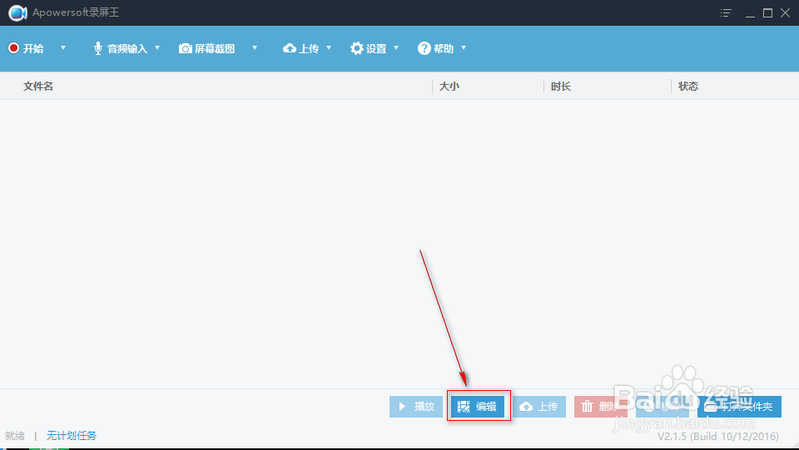Sort by the 状态 column header
The image size is (799, 450).
688,86
